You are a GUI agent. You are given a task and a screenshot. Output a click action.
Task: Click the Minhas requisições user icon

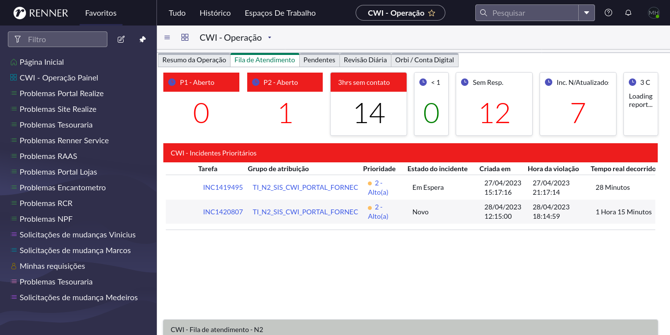tap(14, 266)
